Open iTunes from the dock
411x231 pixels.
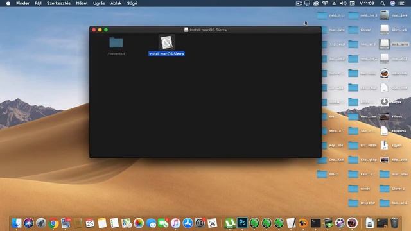[175, 223]
